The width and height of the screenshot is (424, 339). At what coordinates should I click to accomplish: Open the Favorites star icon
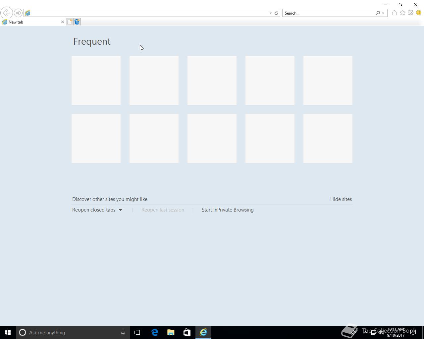402,13
